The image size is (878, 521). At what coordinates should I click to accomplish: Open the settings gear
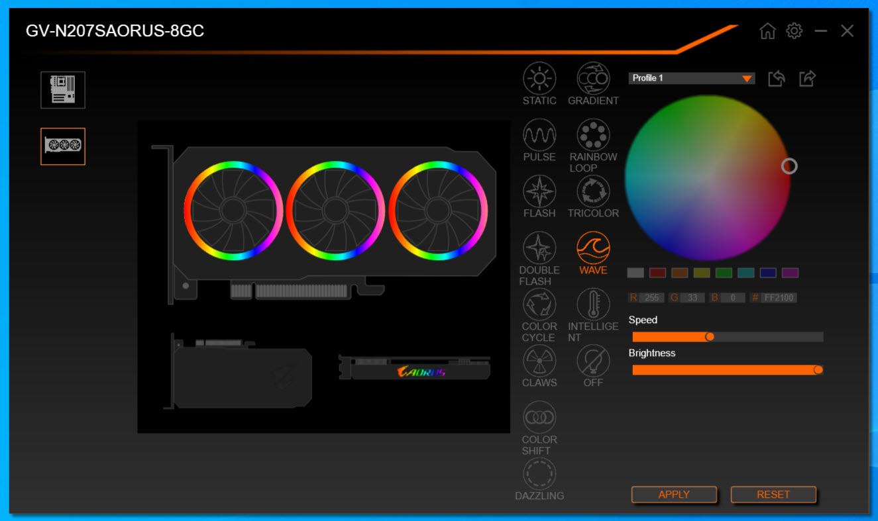(x=794, y=31)
